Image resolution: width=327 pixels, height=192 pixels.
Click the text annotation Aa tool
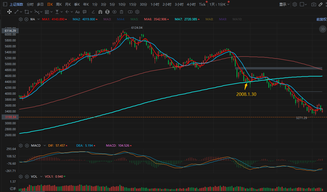click(77, 12)
